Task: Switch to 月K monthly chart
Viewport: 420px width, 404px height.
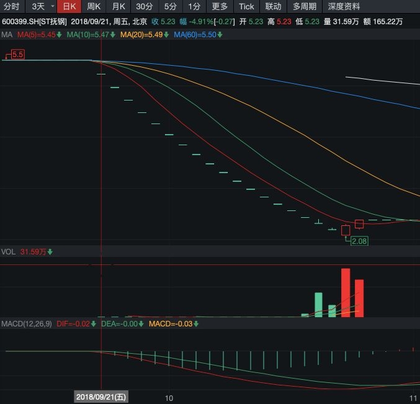Action: 118,7
